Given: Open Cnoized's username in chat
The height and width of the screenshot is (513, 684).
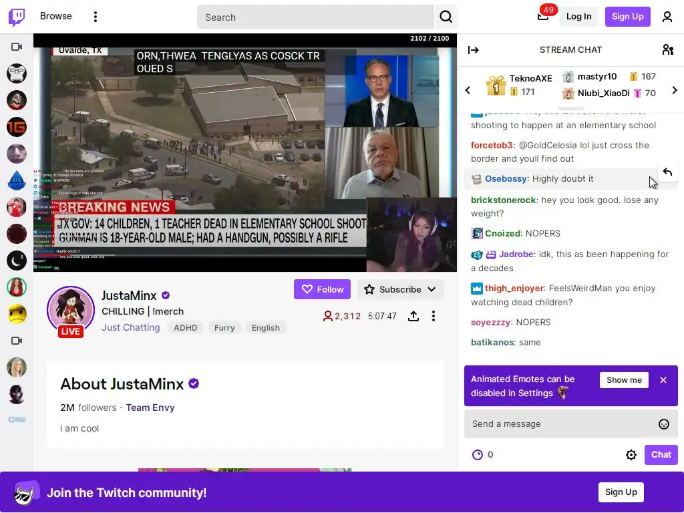Looking at the screenshot, I should (503, 234).
